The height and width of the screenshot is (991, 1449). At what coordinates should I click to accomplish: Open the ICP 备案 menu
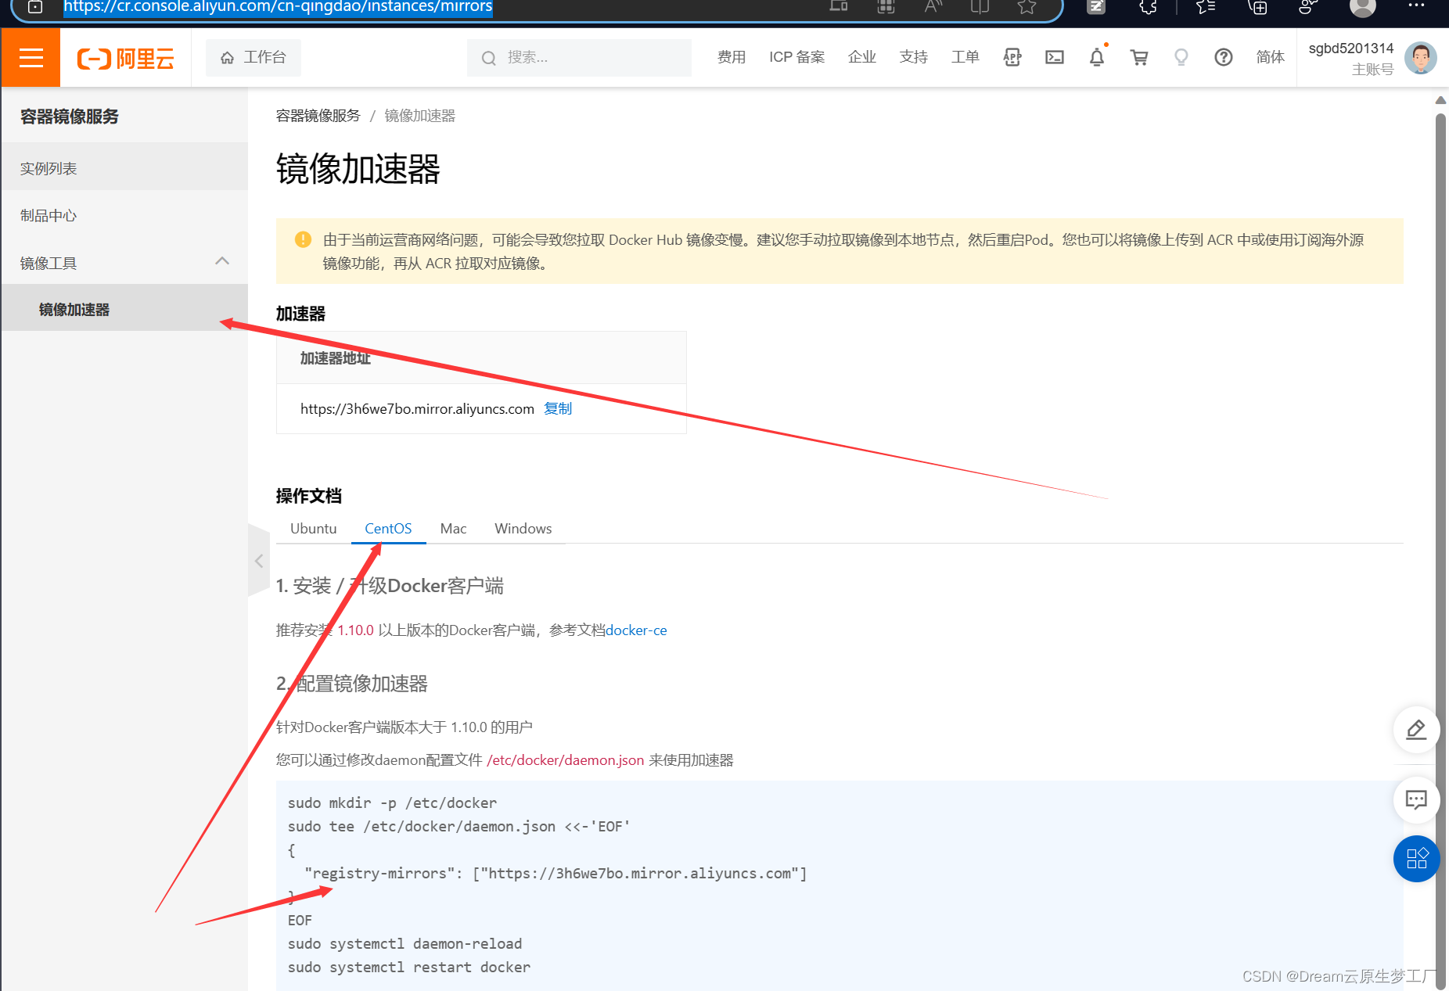click(x=796, y=57)
